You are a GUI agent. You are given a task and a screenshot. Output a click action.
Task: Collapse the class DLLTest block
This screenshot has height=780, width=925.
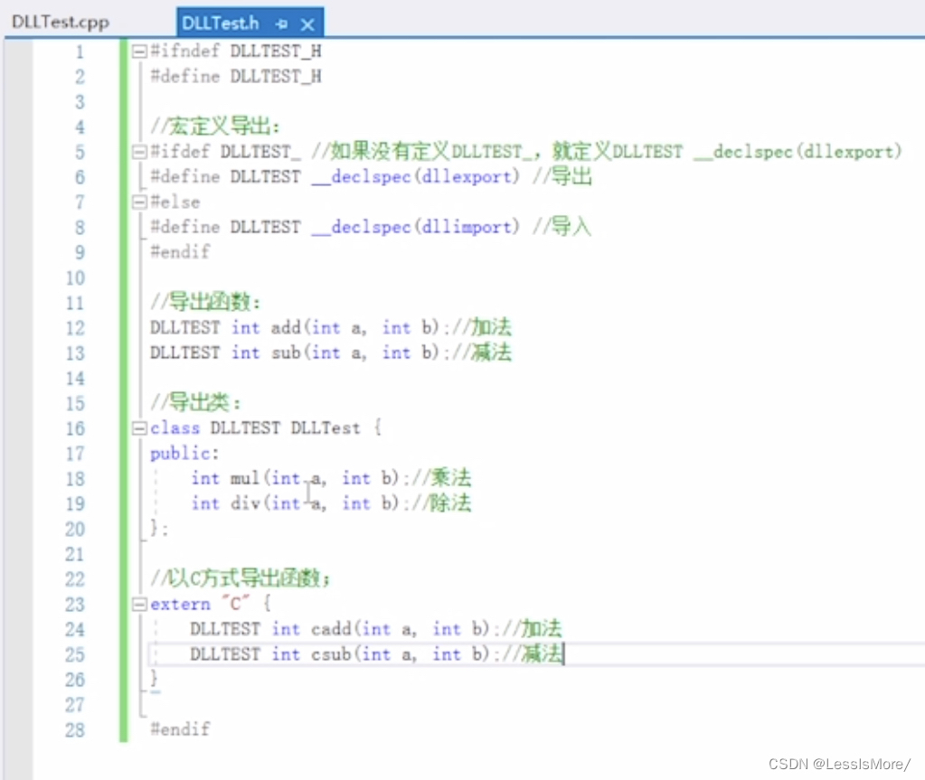coord(139,428)
